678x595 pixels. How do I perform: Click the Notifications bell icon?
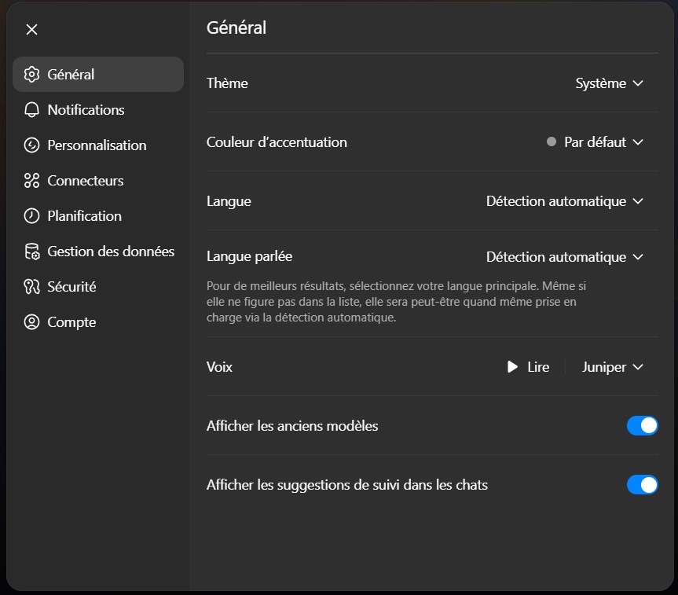point(31,110)
